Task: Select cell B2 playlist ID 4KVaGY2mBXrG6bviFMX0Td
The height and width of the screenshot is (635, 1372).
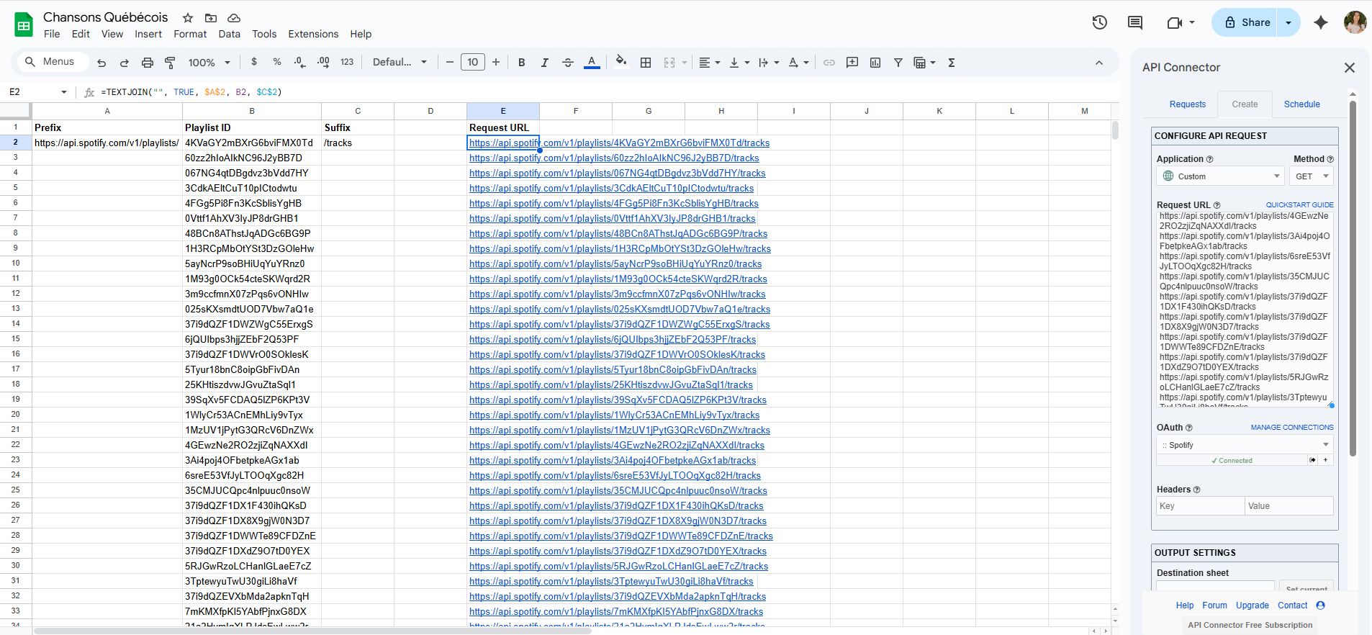Action: tap(252, 143)
